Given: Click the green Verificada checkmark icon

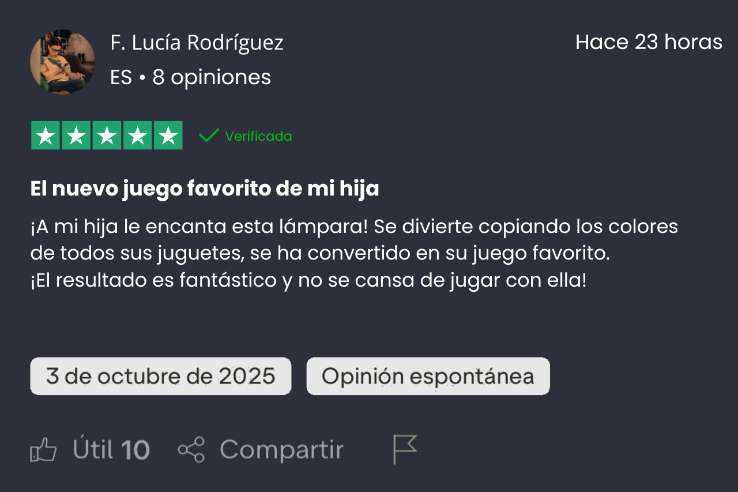Looking at the screenshot, I should tap(208, 136).
